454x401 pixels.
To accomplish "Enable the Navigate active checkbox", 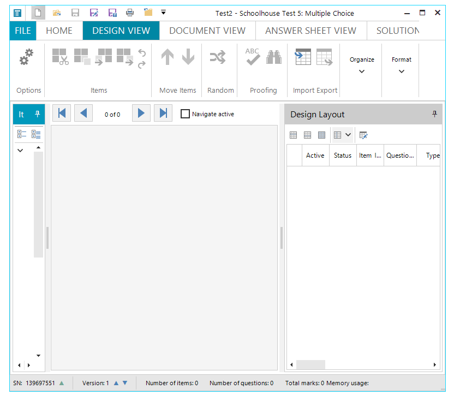I will click(186, 114).
